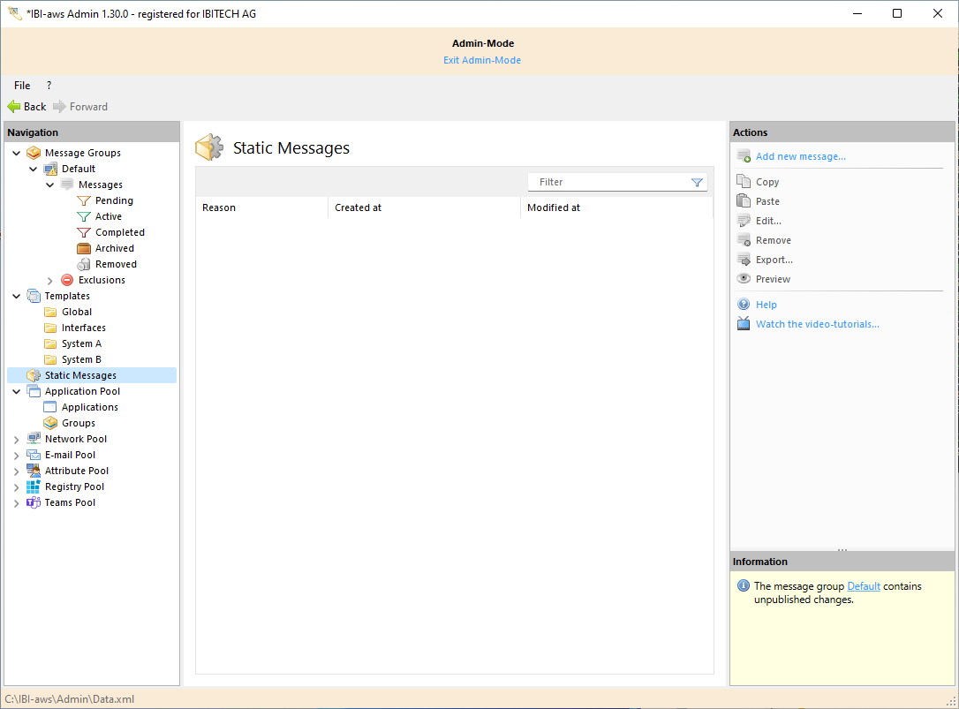Screen dimensions: 959x709
Task: Open the question mark help menu
Action: [x=49, y=86]
